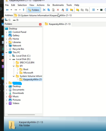
Task: Close the Folders pane with red X
Action: [40, 24]
